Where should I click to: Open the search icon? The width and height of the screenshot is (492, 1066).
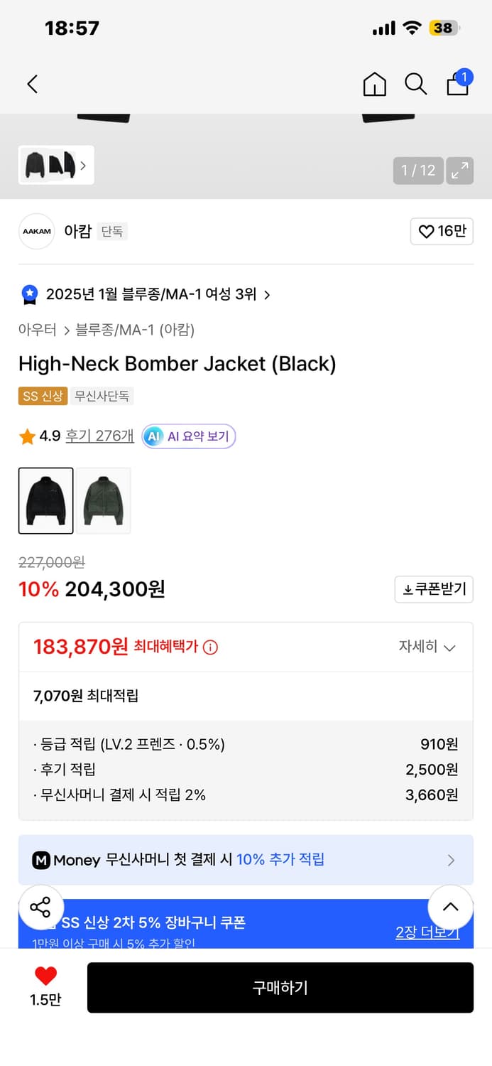tap(415, 84)
